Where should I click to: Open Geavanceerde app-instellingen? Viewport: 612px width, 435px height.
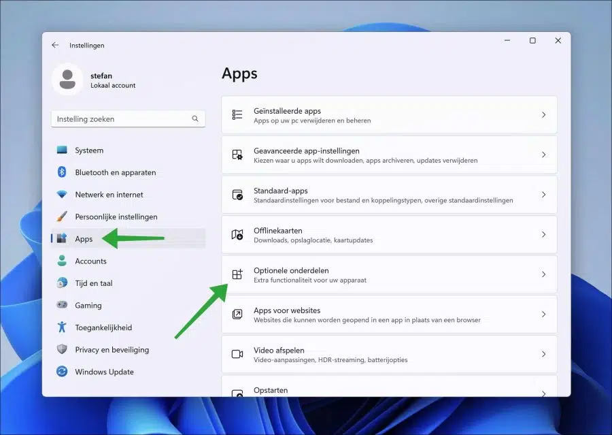click(389, 155)
